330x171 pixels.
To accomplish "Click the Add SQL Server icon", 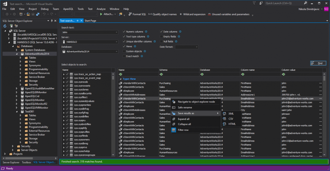I will [x=11, y=26].
